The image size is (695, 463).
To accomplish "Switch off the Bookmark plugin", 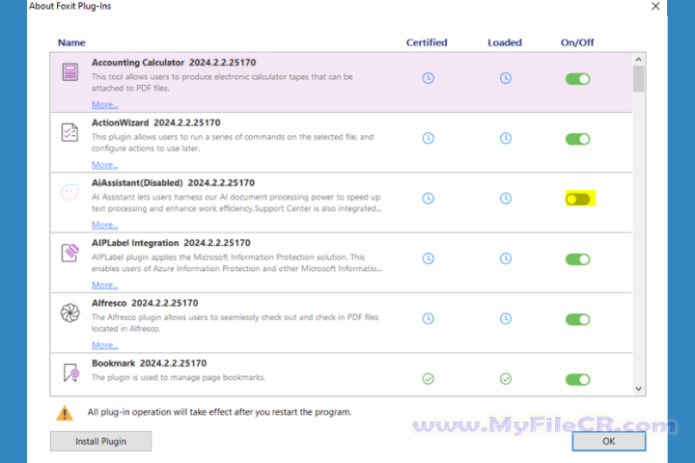I will 577,380.
